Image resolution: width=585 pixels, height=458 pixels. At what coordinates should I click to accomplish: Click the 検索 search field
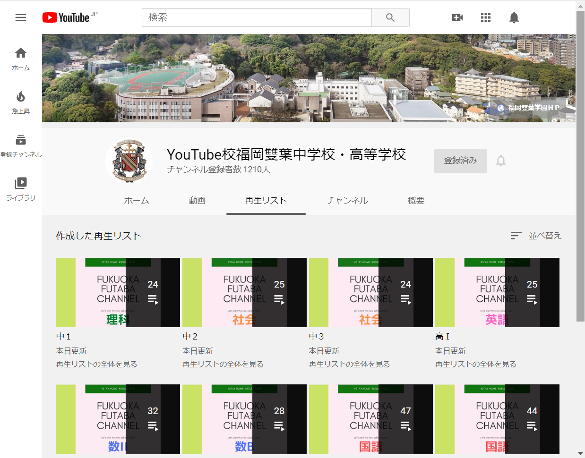[x=257, y=17]
